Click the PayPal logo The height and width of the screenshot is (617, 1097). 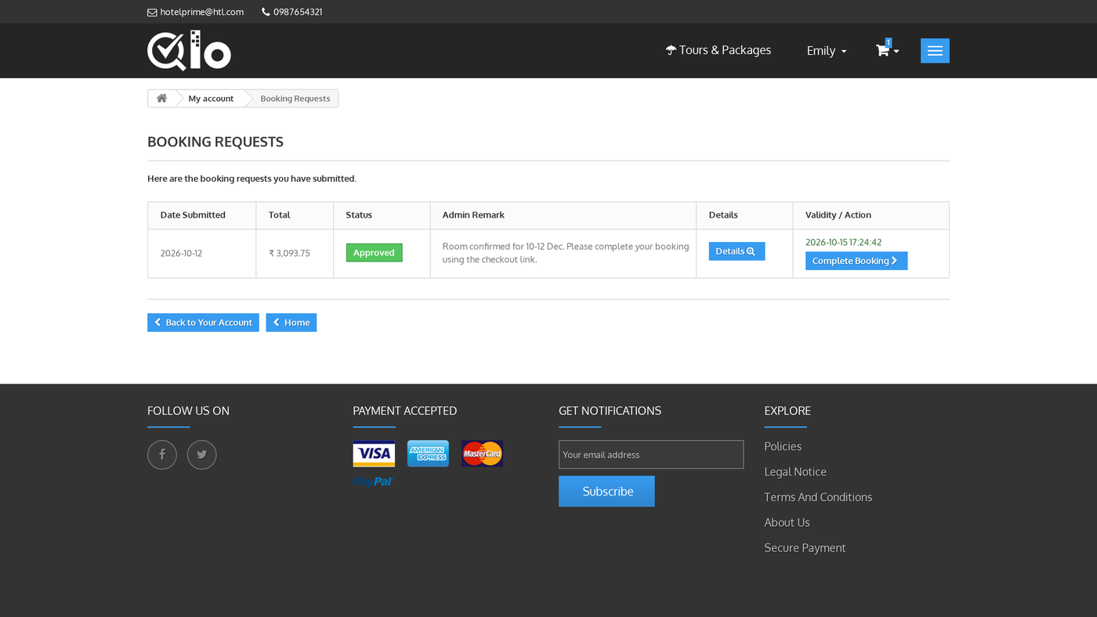click(373, 482)
